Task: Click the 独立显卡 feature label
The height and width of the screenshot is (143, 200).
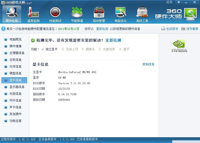Action: 51,49
